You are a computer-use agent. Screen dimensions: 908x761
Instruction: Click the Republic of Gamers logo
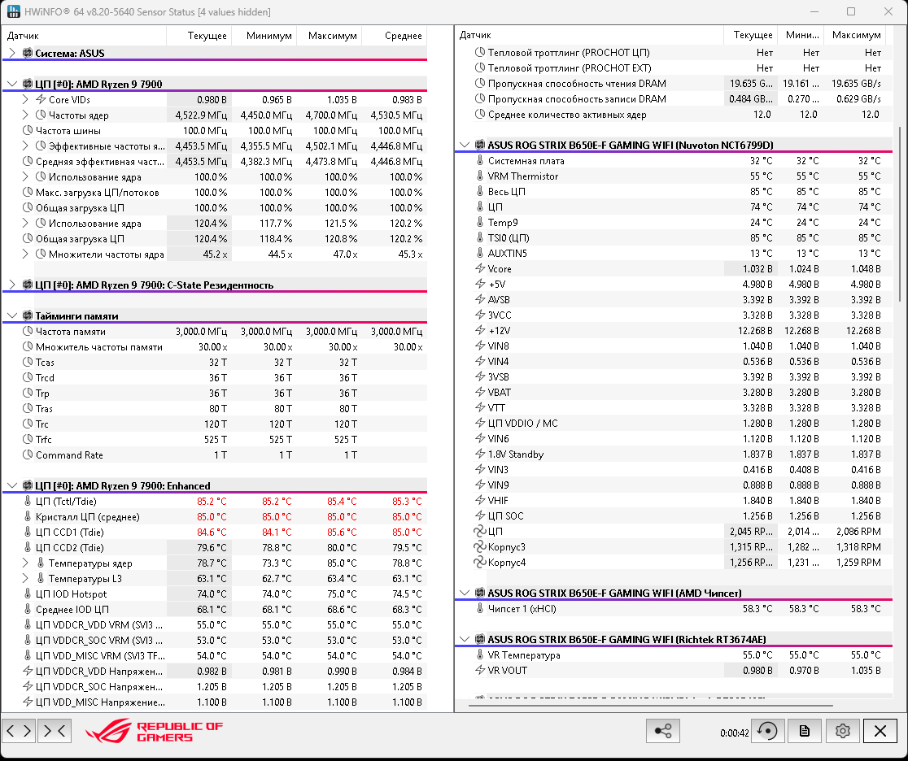[x=154, y=732]
